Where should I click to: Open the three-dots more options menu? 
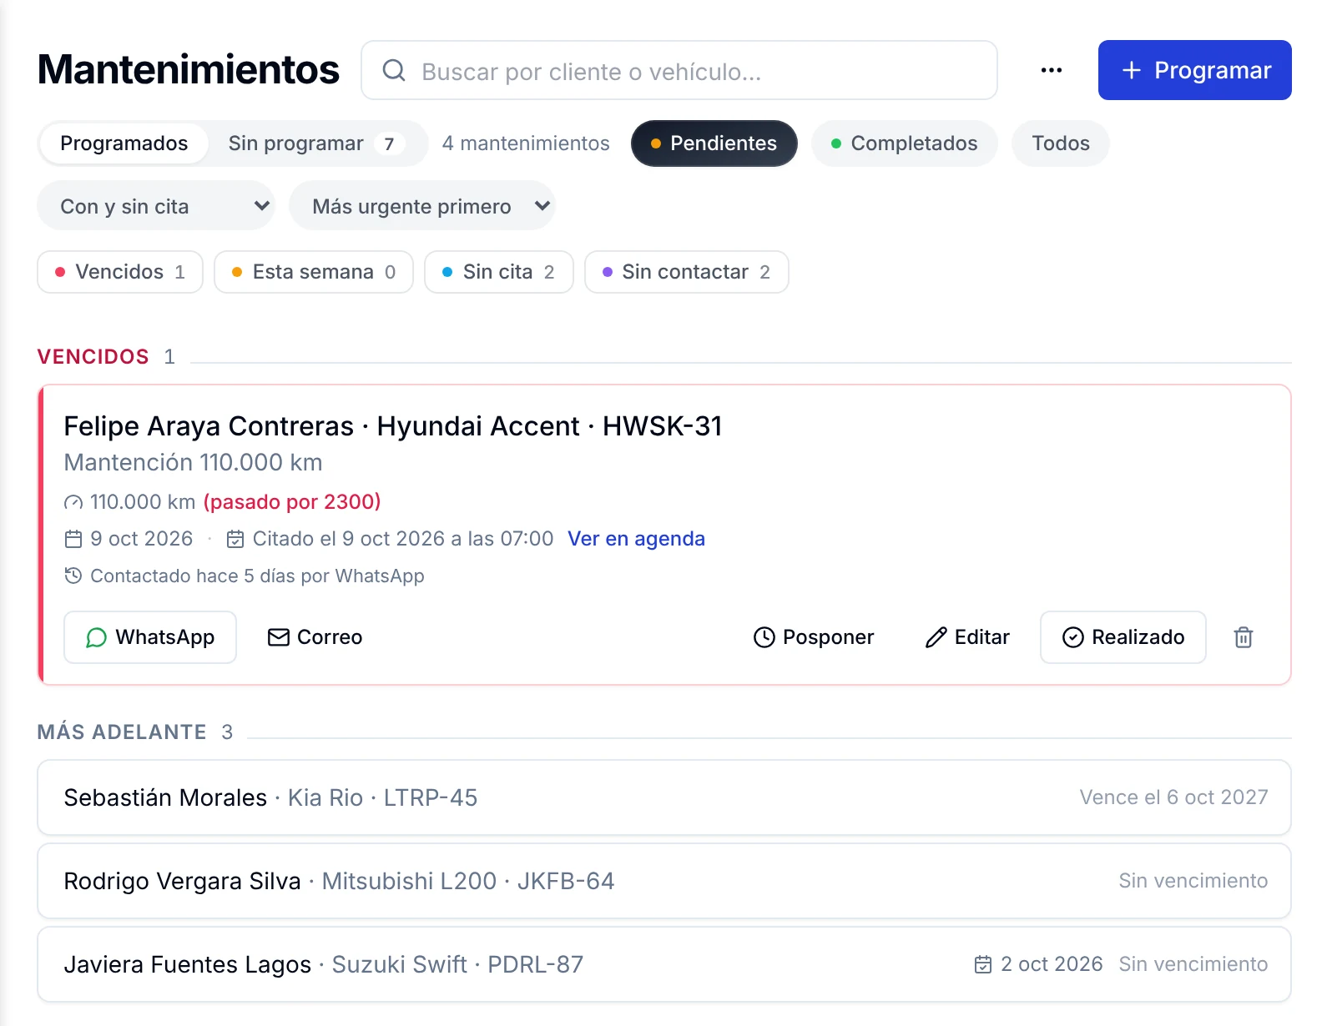[1052, 70]
